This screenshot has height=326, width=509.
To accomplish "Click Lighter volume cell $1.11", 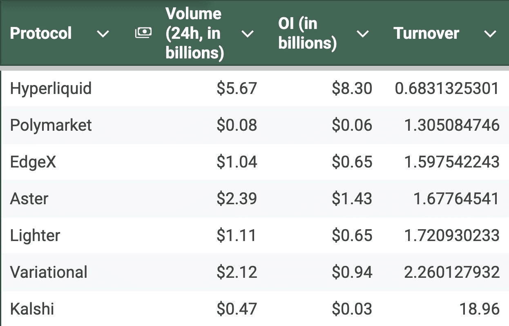I will [237, 235].
